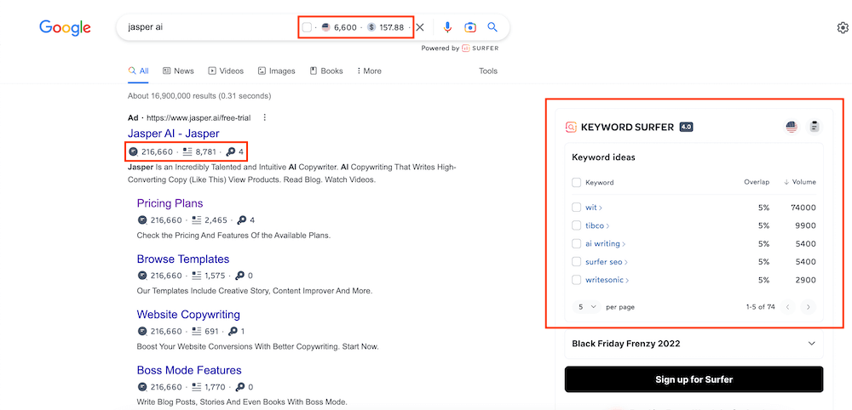The image size is (852, 410).
Task: Open the 5 per page dropdown
Action: coord(587,307)
